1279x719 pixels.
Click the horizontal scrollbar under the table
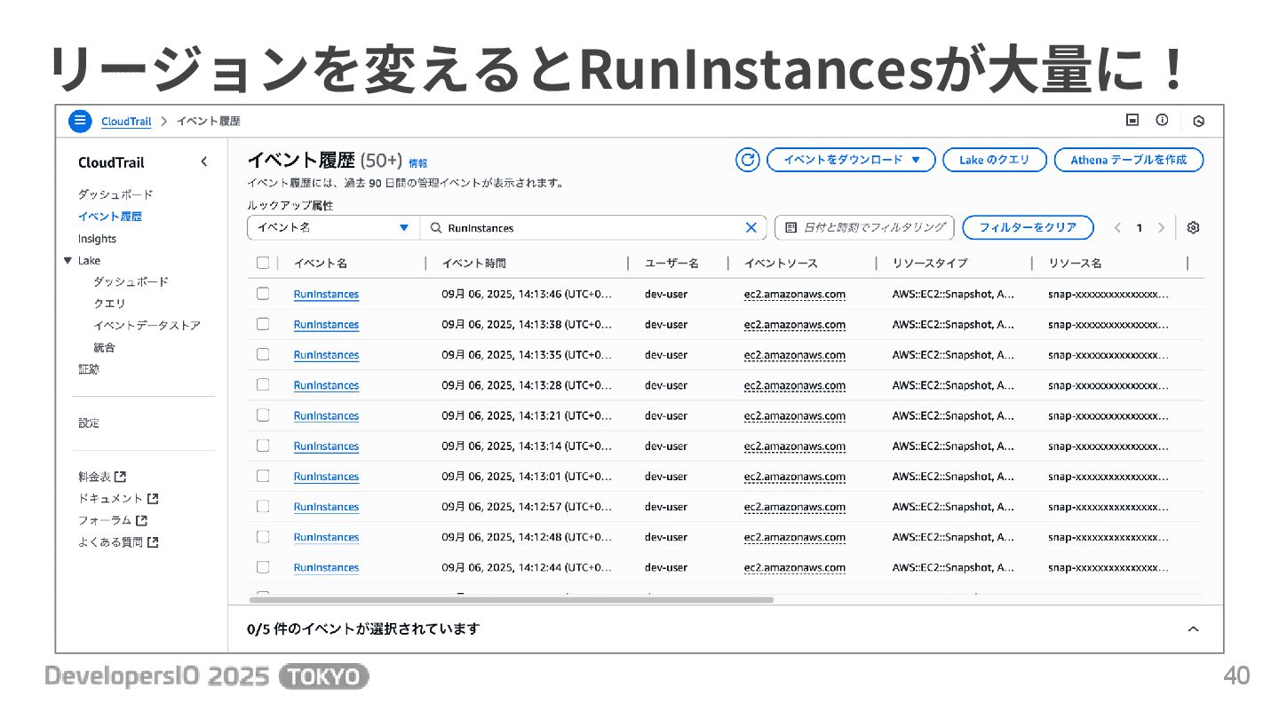click(511, 600)
